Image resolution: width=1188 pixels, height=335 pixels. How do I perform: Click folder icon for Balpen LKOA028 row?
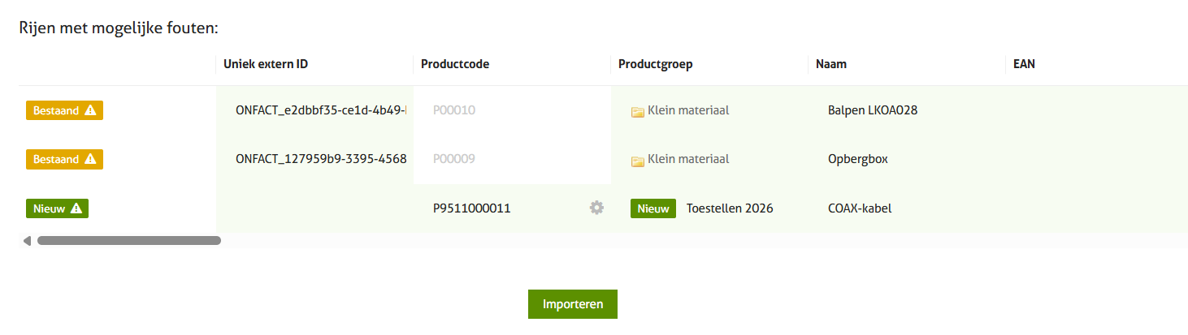(x=638, y=111)
